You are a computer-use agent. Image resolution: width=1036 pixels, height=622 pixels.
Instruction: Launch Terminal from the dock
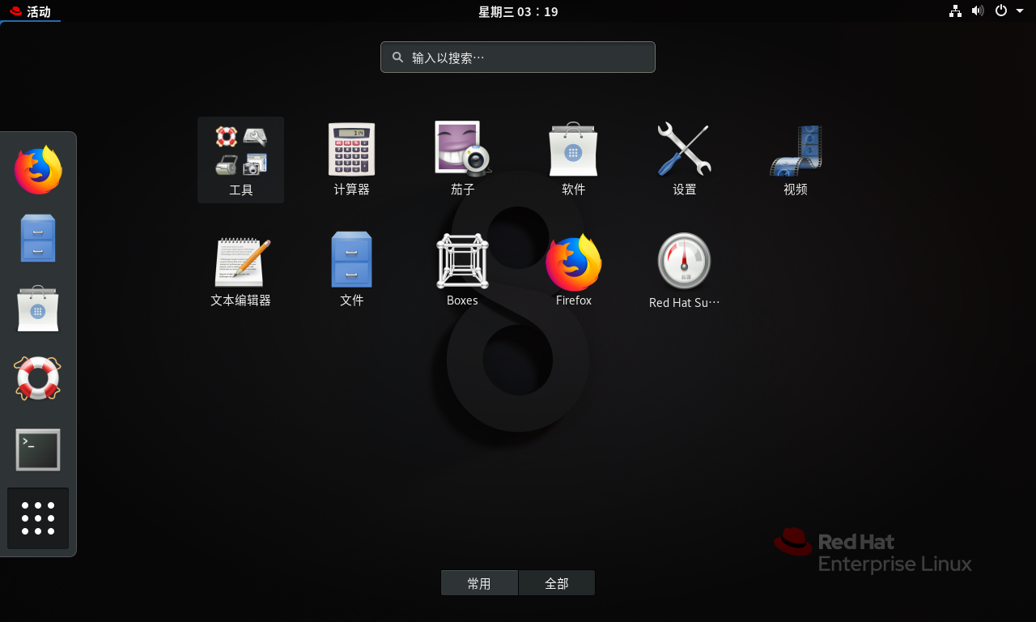pyautogui.click(x=38, y=449)
